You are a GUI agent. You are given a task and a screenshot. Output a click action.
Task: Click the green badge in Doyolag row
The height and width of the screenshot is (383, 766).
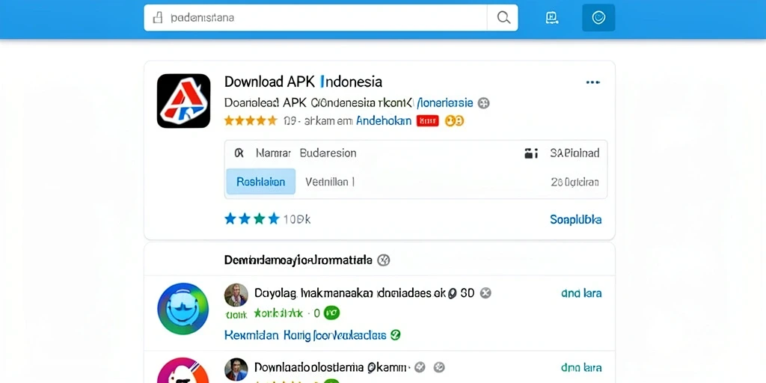331,313
